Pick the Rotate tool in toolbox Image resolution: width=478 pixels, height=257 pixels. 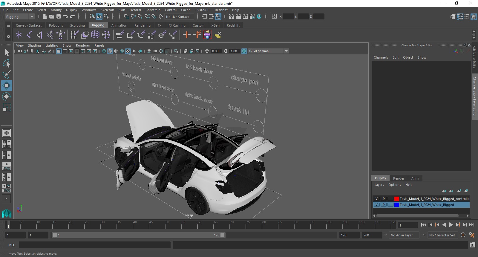click(x=7, y=96)
